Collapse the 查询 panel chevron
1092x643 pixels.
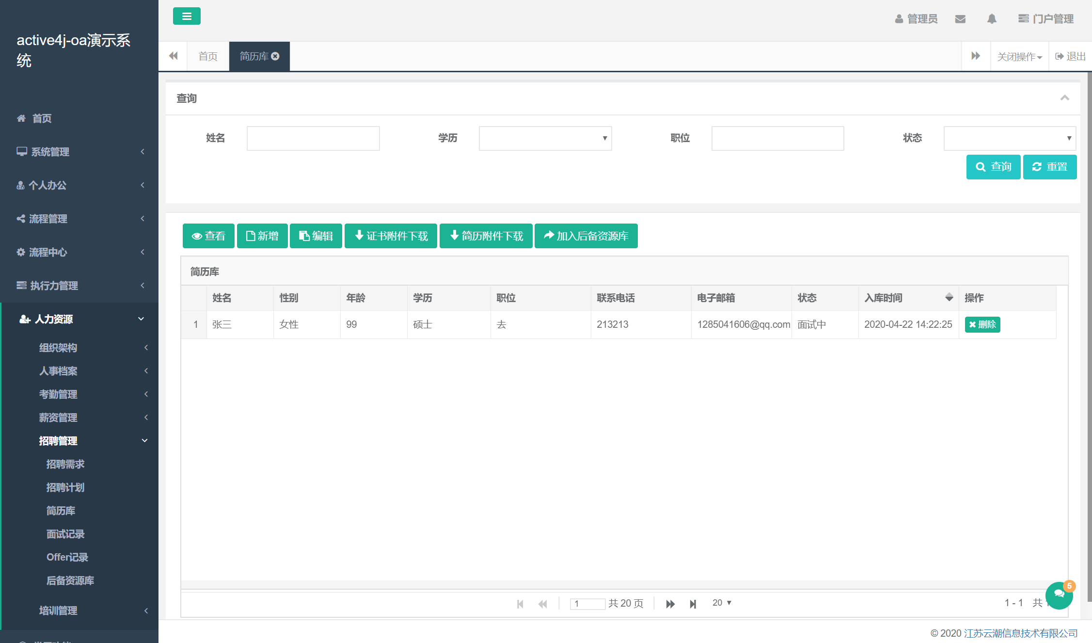pos(1065,98)
